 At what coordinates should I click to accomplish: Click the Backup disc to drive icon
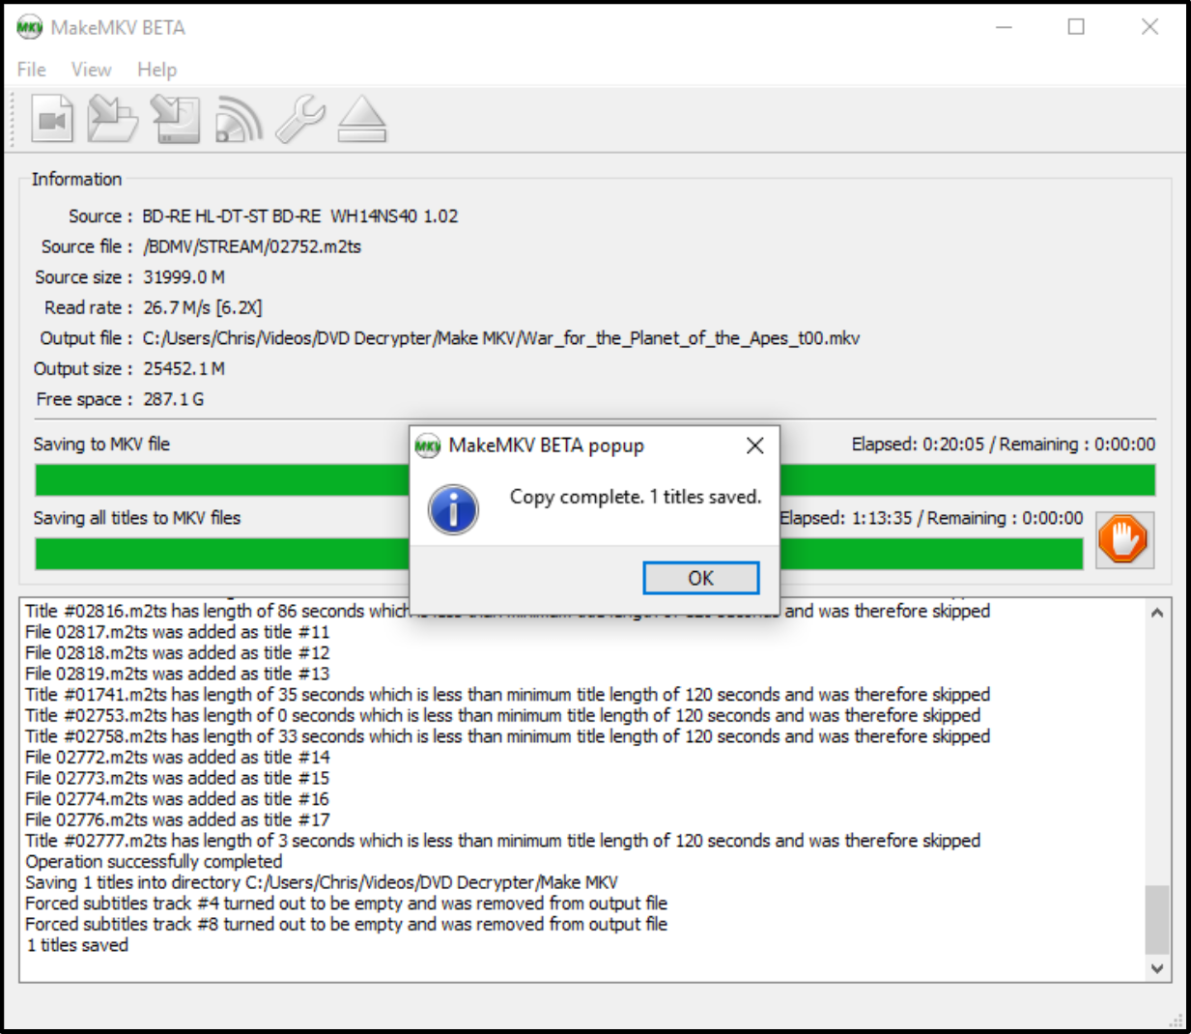point(175,120)
